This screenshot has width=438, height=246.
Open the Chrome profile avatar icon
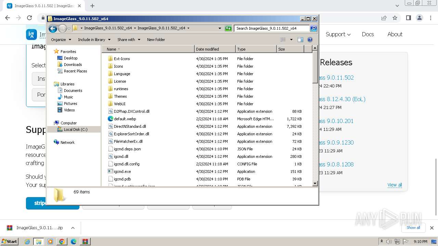click(x=419, y=18)
